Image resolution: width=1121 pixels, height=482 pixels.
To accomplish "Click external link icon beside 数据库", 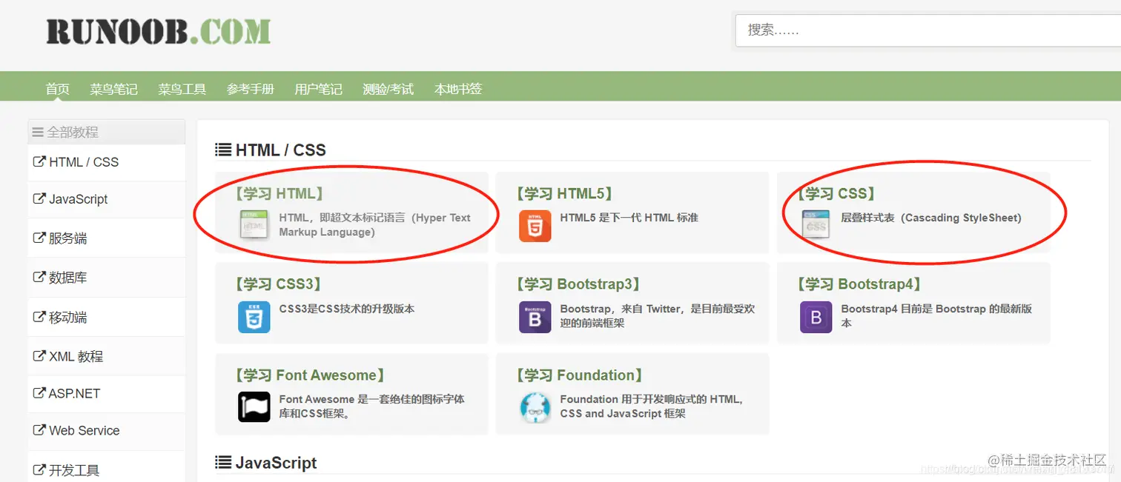I will 39,277.
